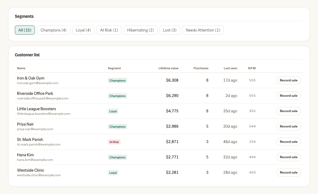
Task: Click Champions badge for Priya Nair
Action: [117, 127]
